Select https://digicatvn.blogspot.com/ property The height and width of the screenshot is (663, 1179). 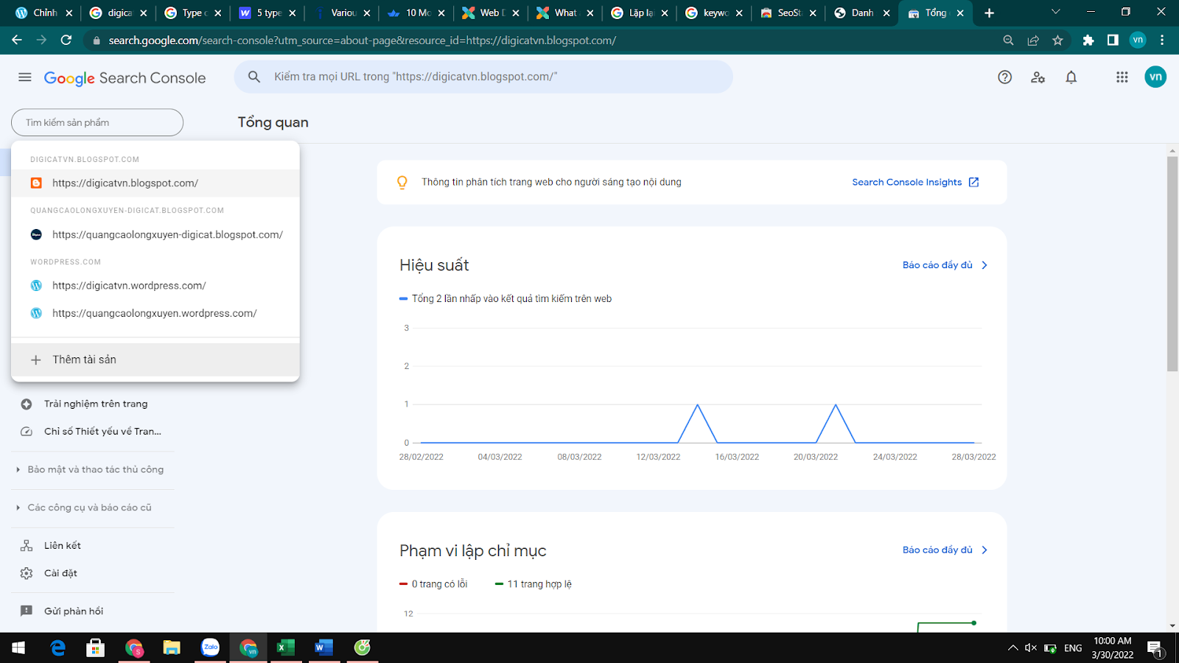[155, 183]
